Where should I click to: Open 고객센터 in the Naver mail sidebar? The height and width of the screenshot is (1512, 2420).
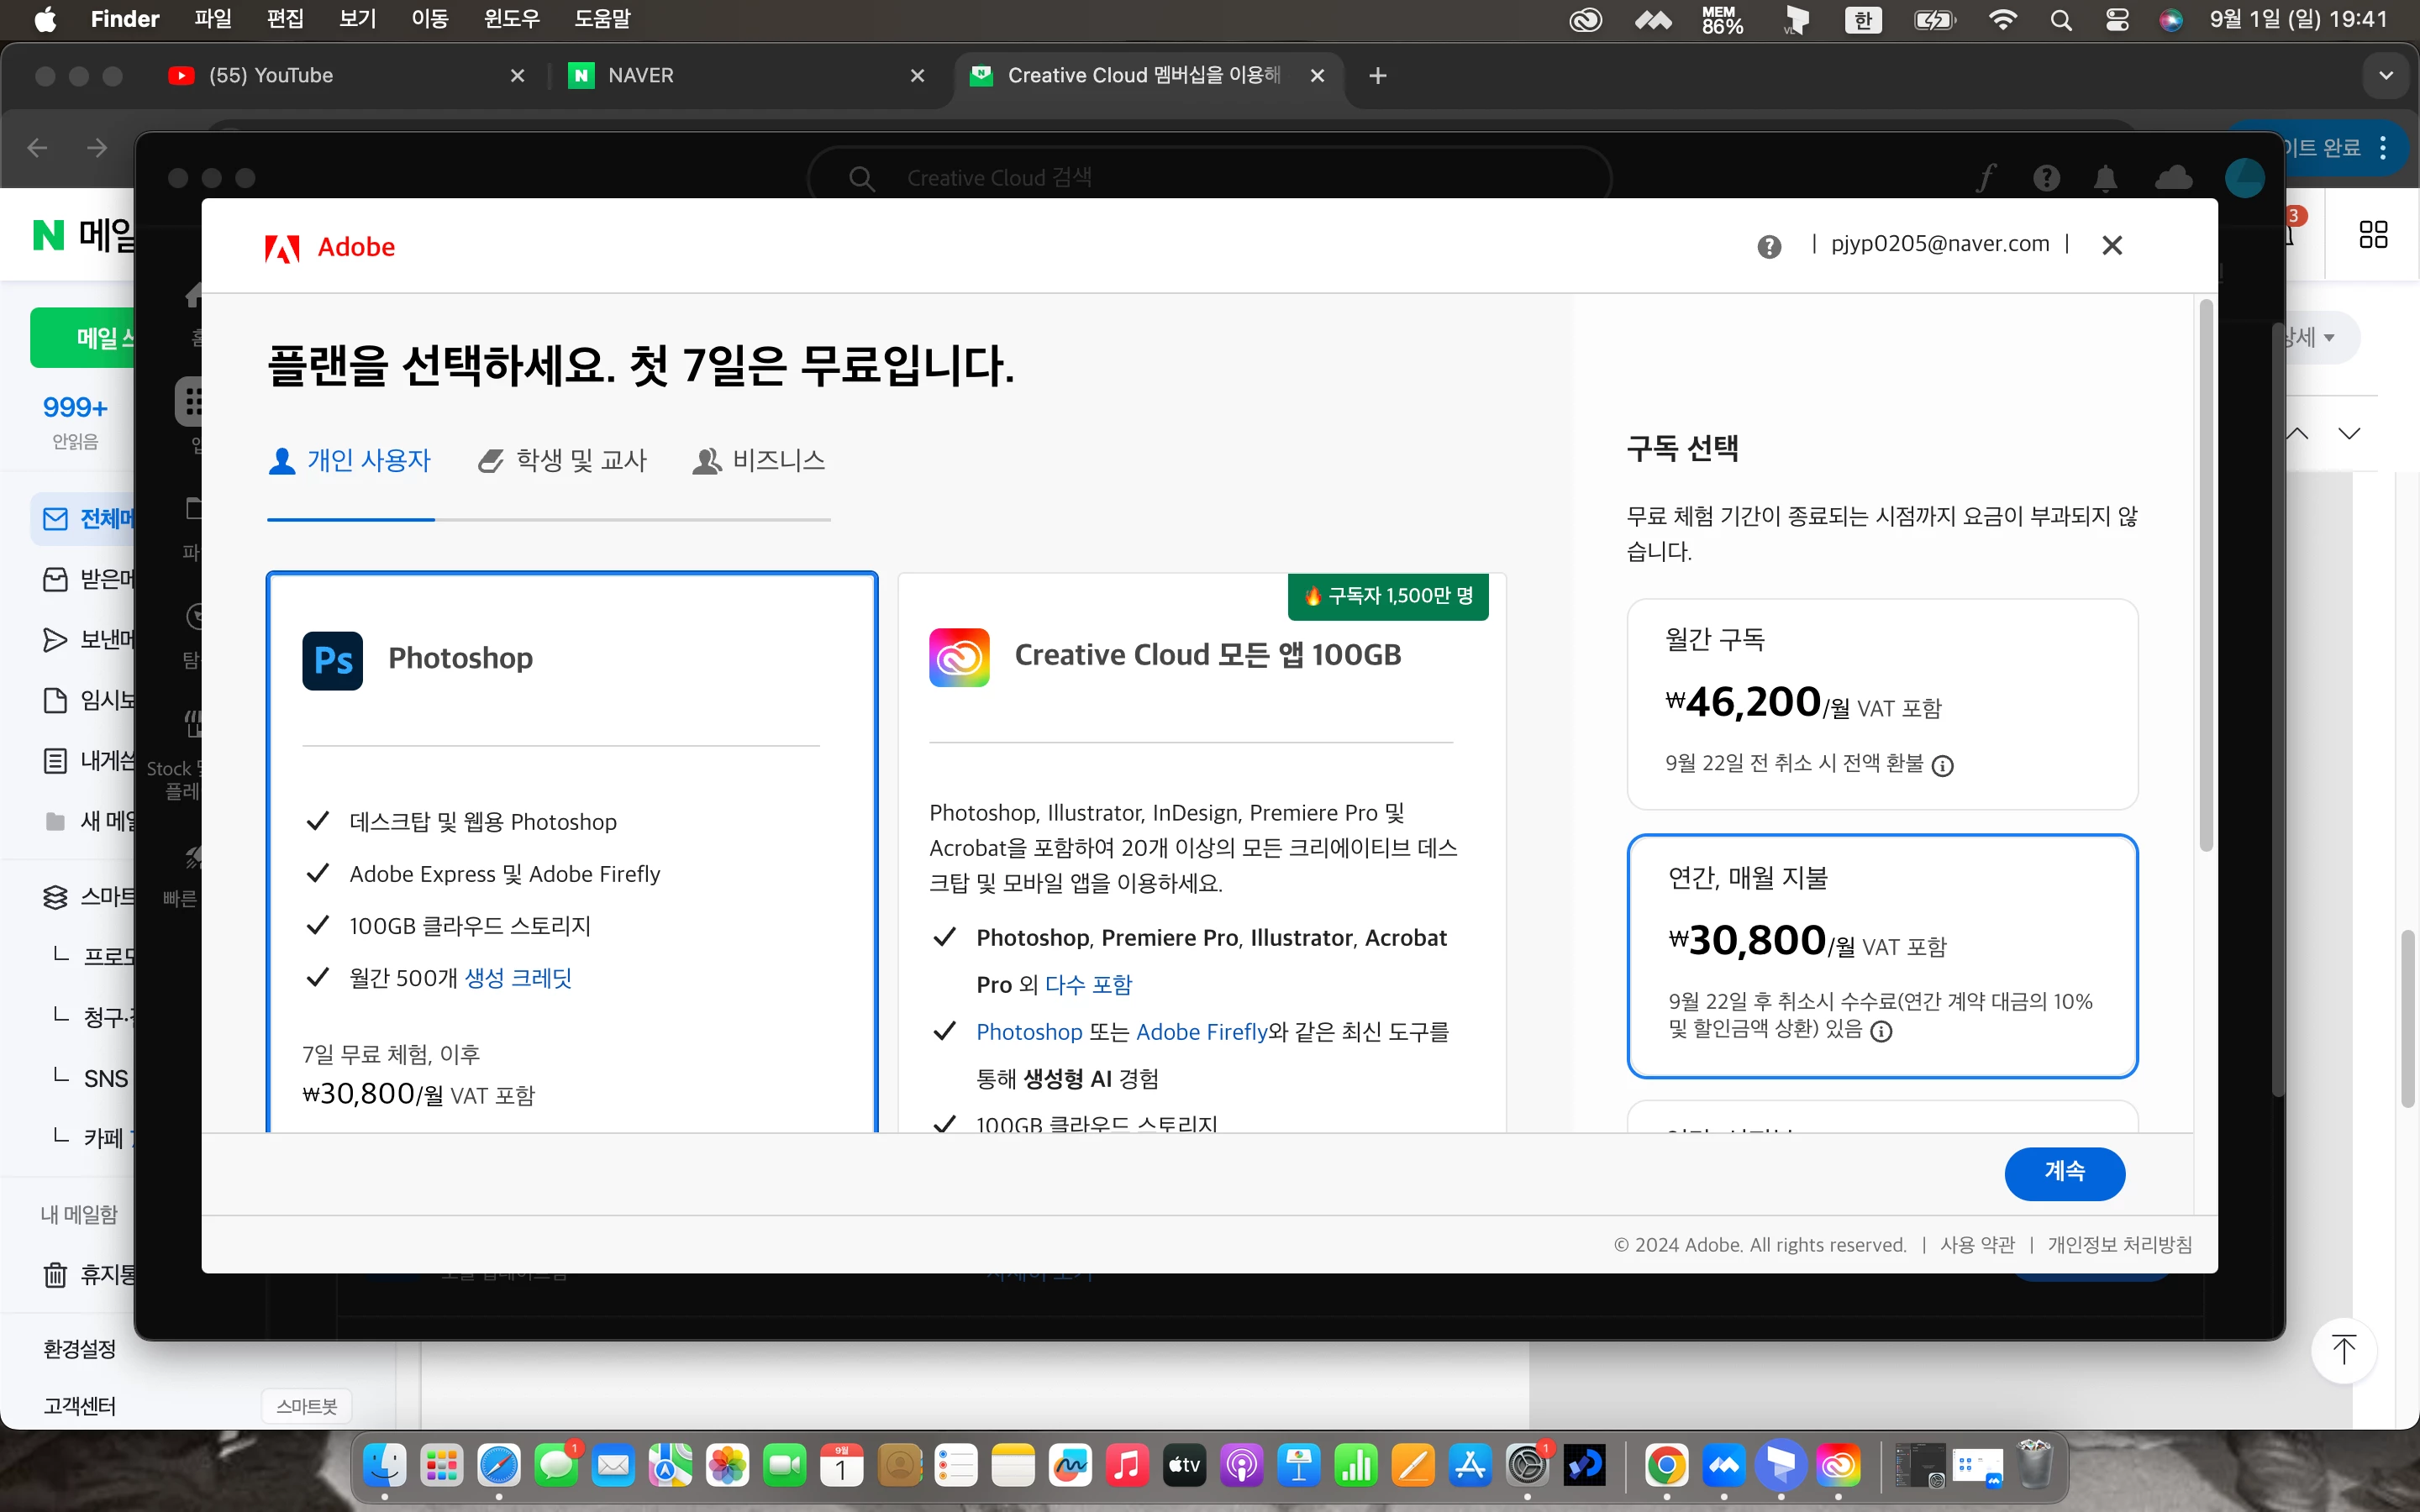(80, 1406)
